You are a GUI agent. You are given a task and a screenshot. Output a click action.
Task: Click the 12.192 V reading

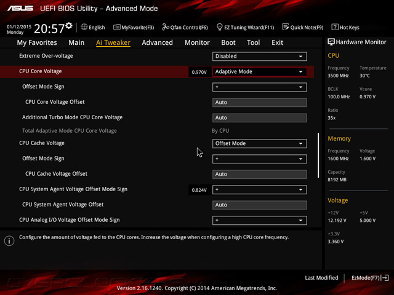[337, 220]
